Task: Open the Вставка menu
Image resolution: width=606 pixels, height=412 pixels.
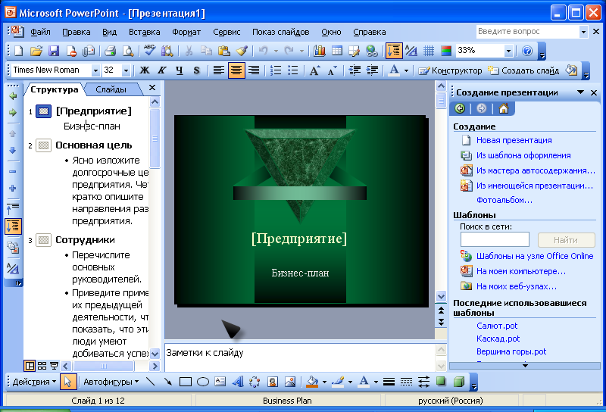Action: (144, 32)
